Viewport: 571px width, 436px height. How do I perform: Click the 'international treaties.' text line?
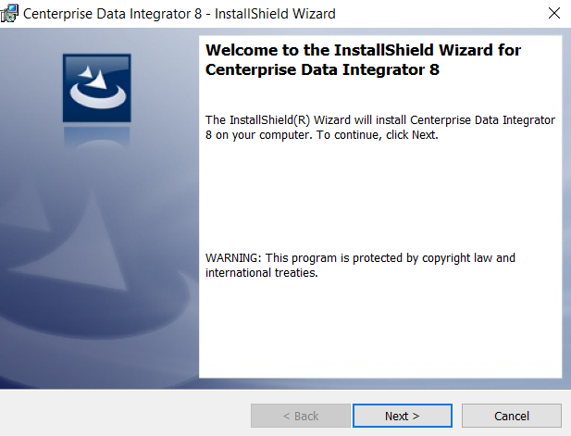(x=262, y=273)
